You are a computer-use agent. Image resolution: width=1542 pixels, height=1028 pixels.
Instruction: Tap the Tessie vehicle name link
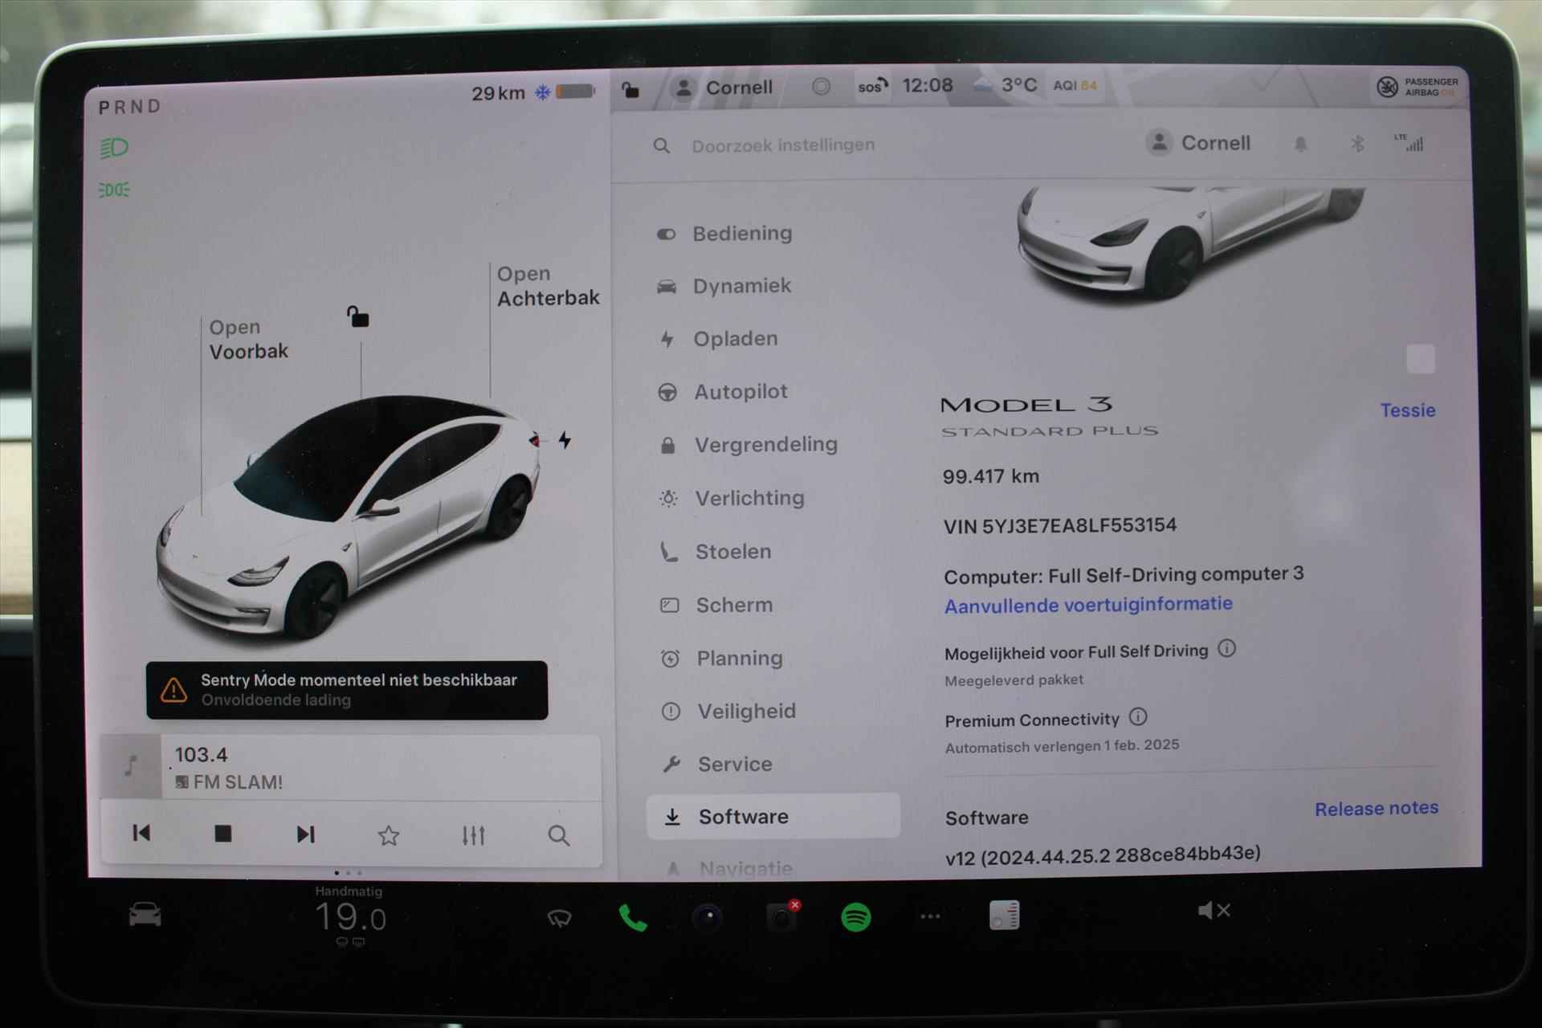1407,410
